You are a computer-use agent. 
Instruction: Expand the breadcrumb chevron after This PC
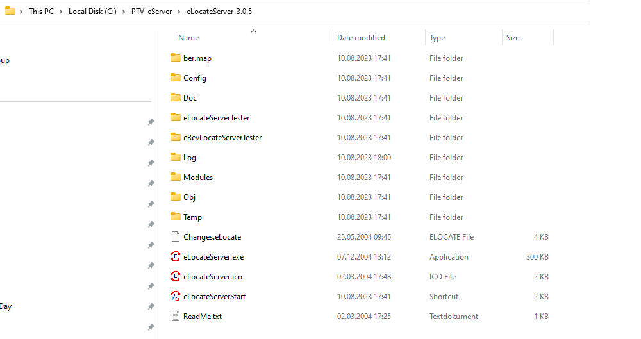[x=62, y=12]
